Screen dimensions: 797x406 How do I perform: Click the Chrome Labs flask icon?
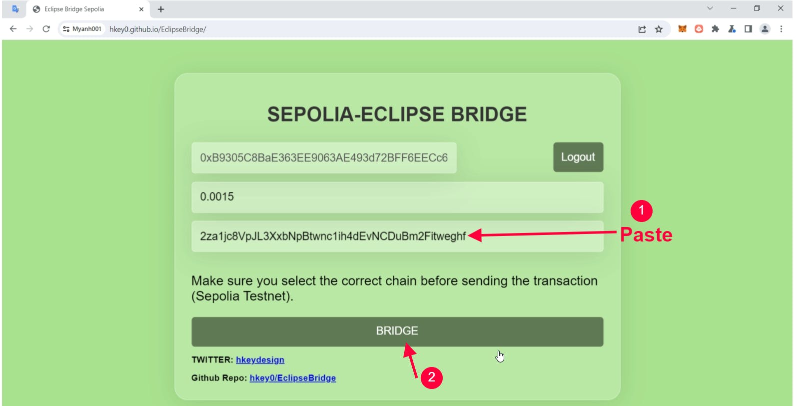pyautogui.click(x=732, y=29)
